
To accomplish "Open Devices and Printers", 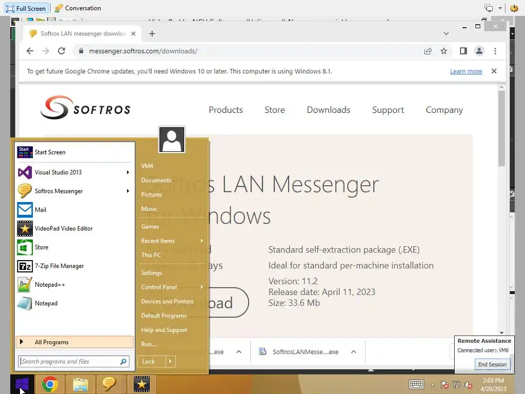I will click(167, 301).
